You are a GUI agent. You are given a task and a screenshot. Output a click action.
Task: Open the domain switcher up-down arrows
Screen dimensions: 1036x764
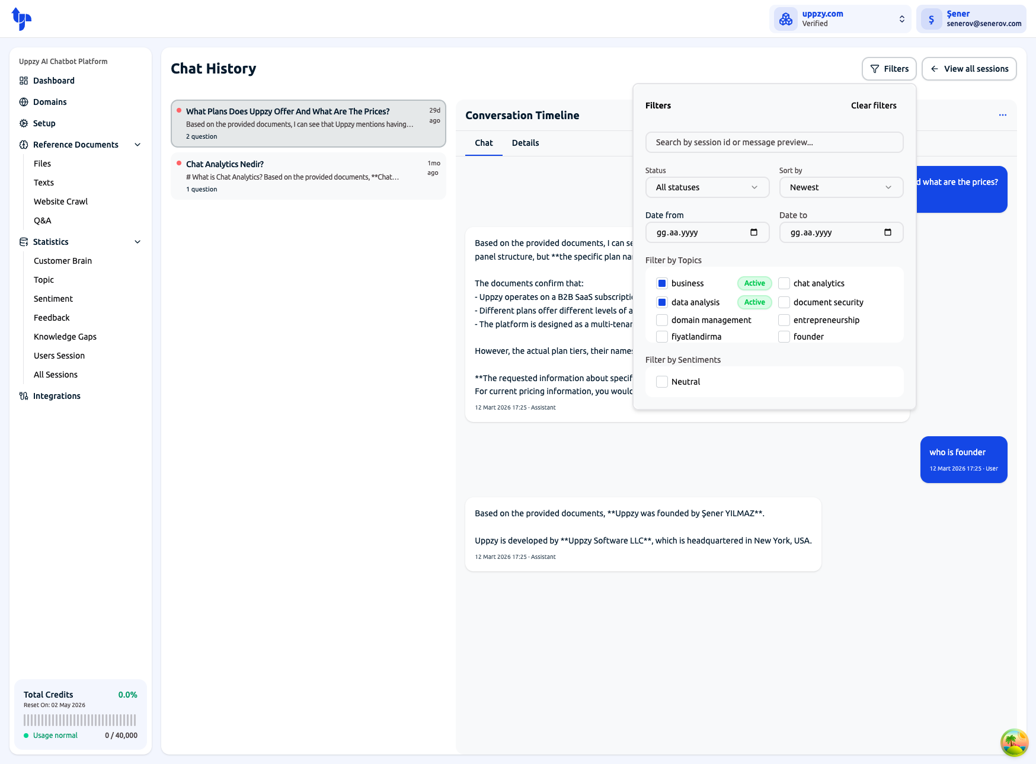coord(902,19)
